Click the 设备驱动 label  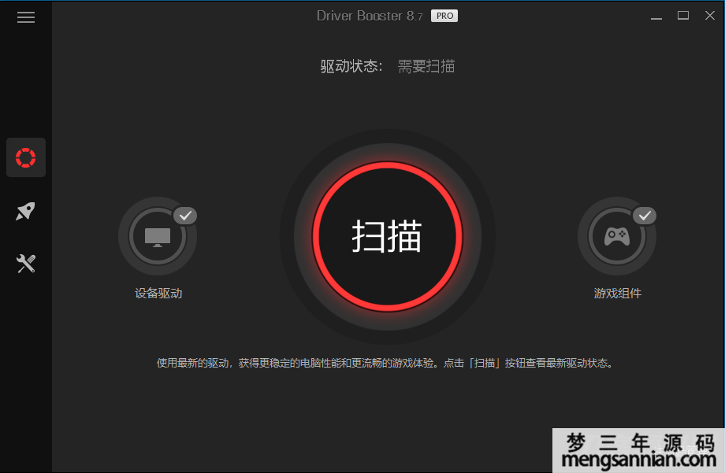[158, 294]
